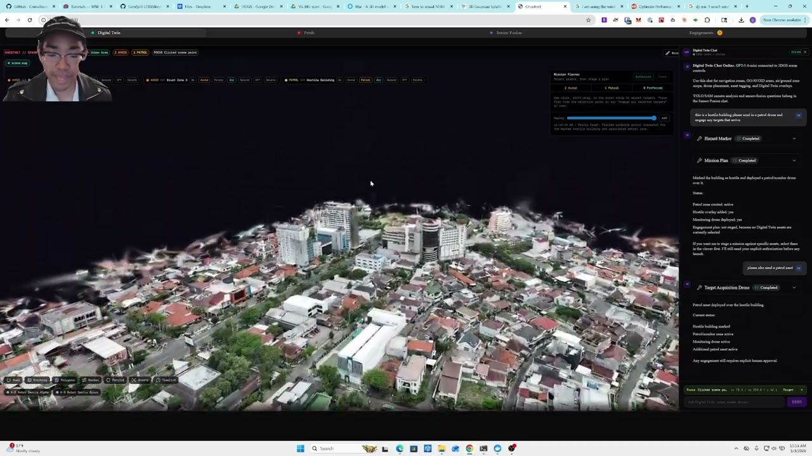
Task: Select K-9 Robot Sentry Alpha asset
Action: coord(27,393)
